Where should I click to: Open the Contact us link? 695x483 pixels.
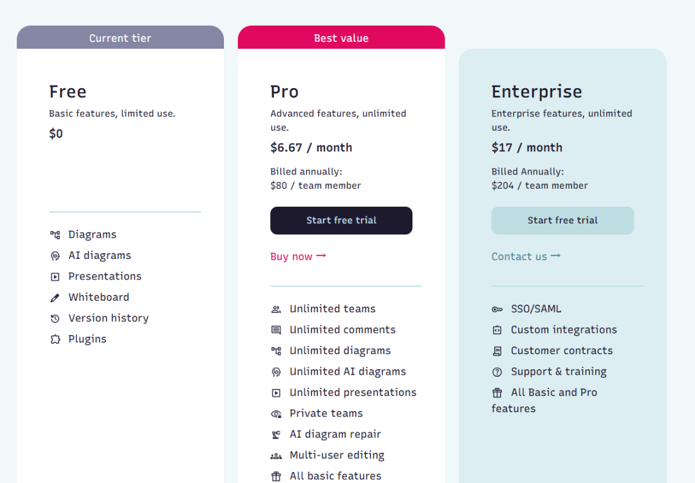pyautogui.click(x=526, y=256)
